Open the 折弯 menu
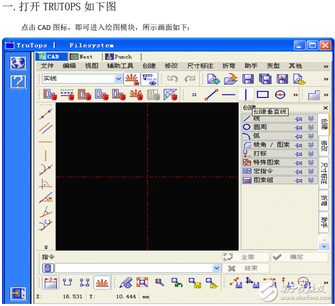The height and width of the screenshot is (306, 335). (229, 66)
